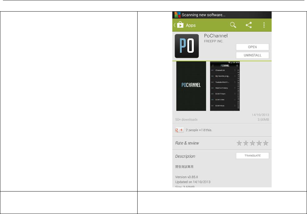Click the OPEN button
The height and width of the screenshot is (214, 307).
pyautogui.click(x=252, y=47)
